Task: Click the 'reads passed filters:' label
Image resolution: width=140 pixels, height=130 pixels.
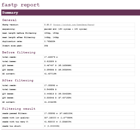Action: (15, 113)
